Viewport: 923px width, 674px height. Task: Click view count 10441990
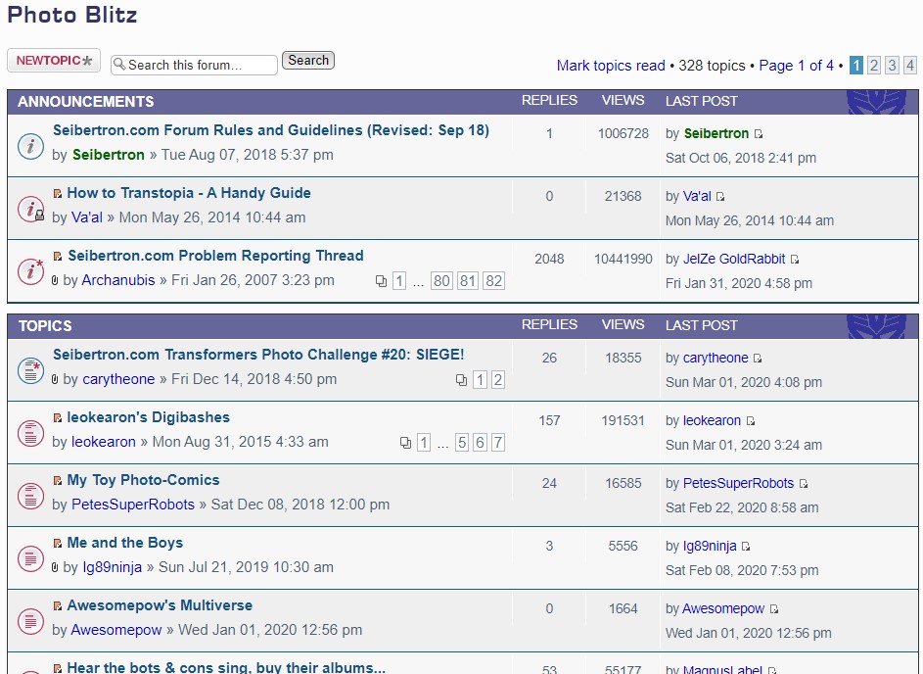[x=623, y=260]
